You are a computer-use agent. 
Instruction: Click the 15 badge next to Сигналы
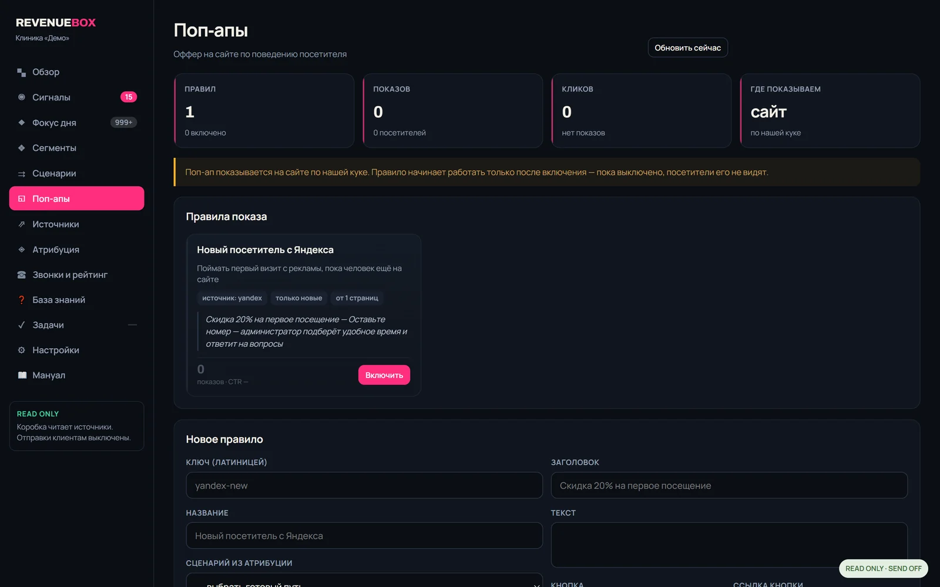[129, 97]
